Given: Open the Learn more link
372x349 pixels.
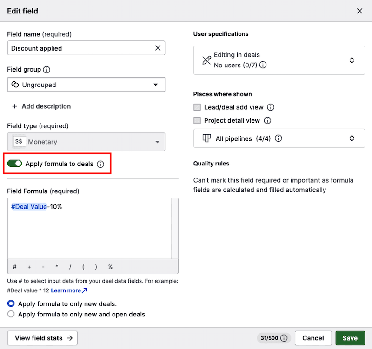Looking at the screenshot, I should click(x=69, y=290).
